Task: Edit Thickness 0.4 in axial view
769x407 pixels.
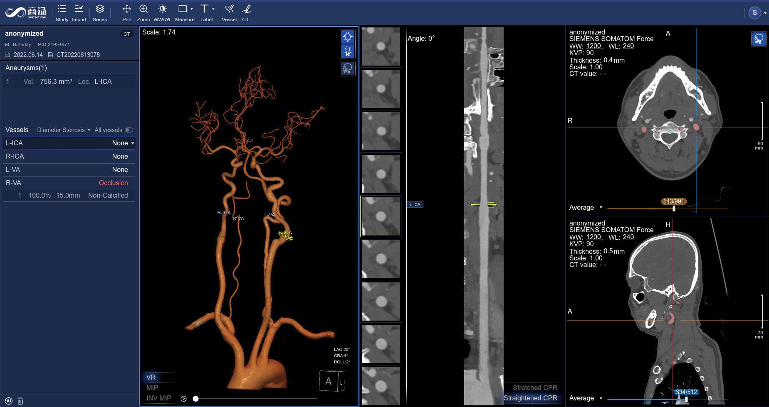Action: coord(608,60)
